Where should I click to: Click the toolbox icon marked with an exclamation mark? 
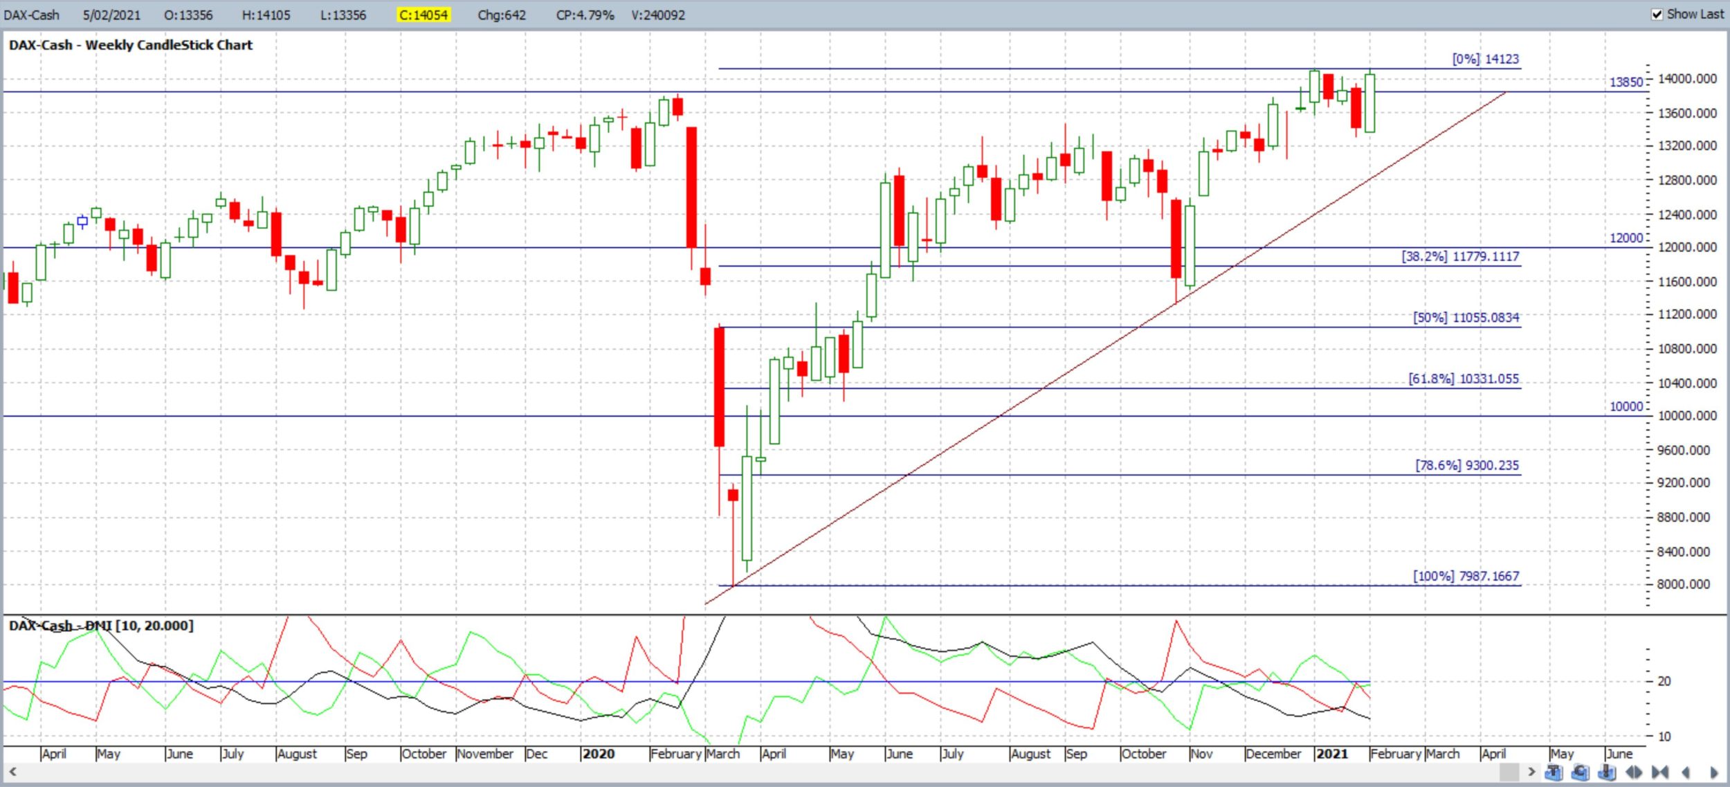[x=1607, y=772]
